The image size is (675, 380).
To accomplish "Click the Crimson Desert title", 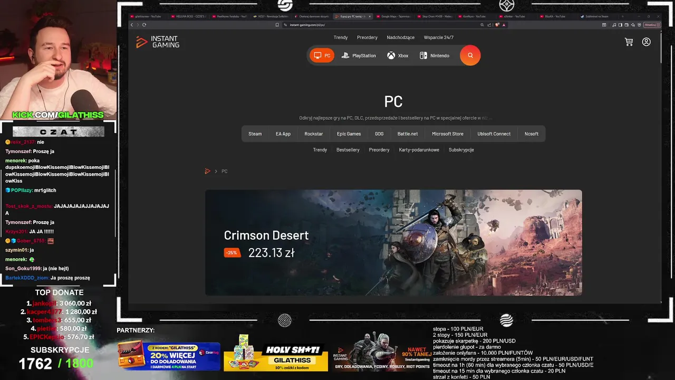I will pos(266,235).
